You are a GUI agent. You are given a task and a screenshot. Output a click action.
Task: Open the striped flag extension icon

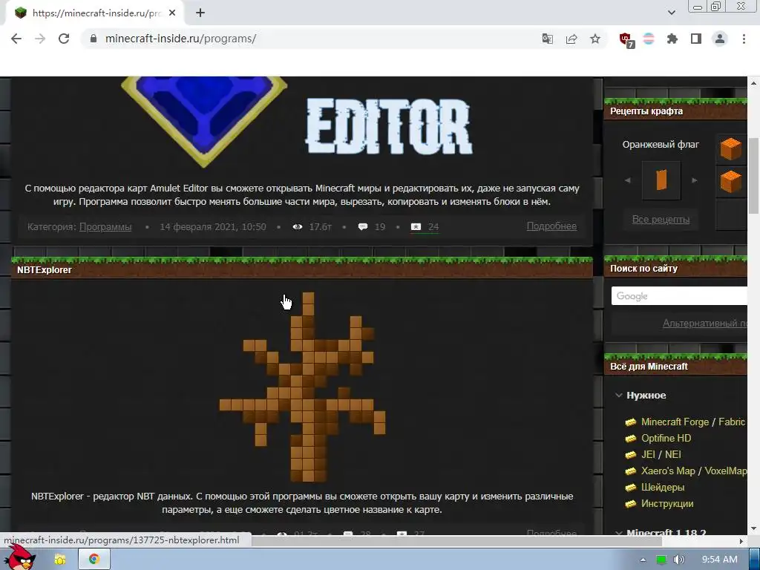(649, 39)
